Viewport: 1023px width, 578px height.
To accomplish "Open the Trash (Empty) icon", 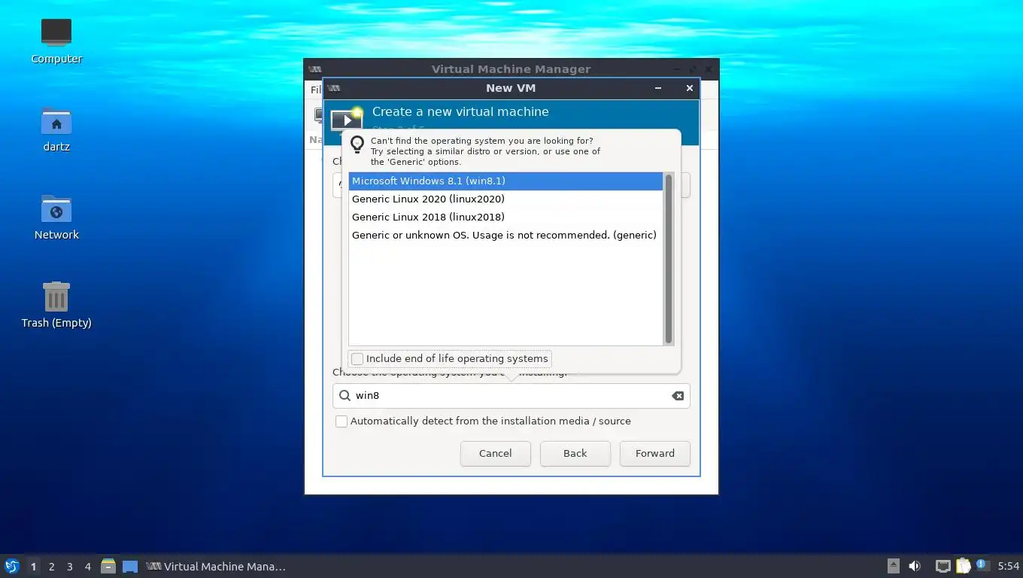I will coord(56,297).
